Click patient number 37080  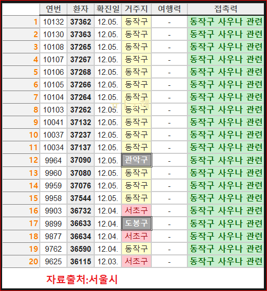(x=81, y=173)
